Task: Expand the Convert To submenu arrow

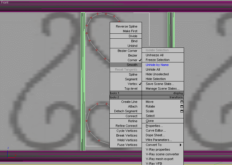Action: [x=181, y=145]
